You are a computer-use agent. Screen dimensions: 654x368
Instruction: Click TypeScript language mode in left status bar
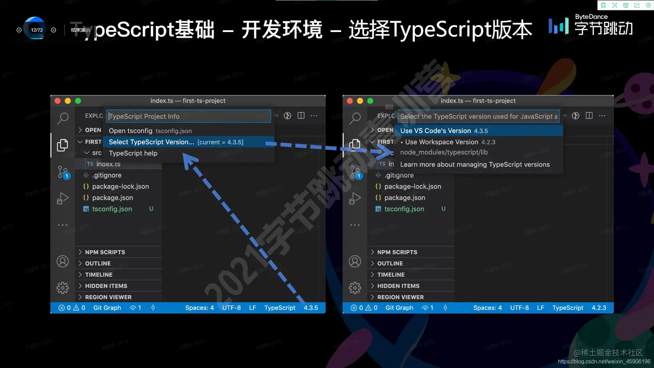280,308
